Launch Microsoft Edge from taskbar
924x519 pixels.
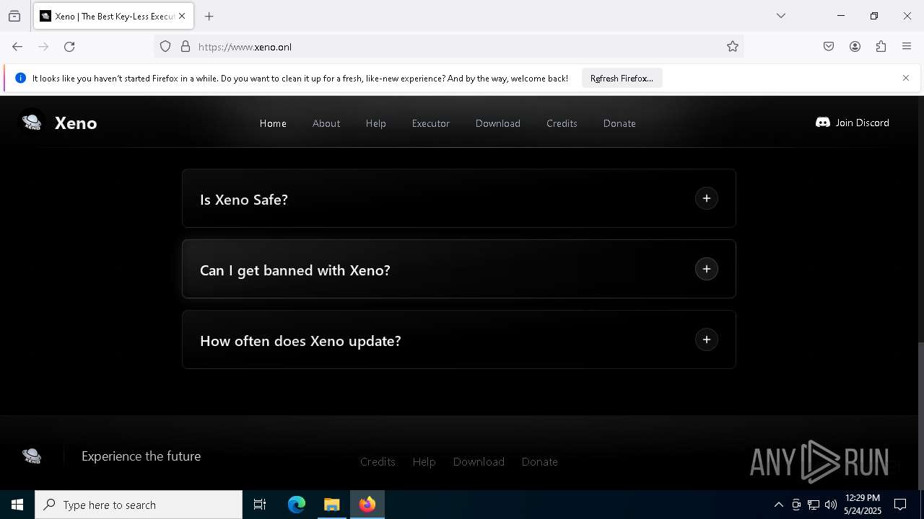click(297, 505)
